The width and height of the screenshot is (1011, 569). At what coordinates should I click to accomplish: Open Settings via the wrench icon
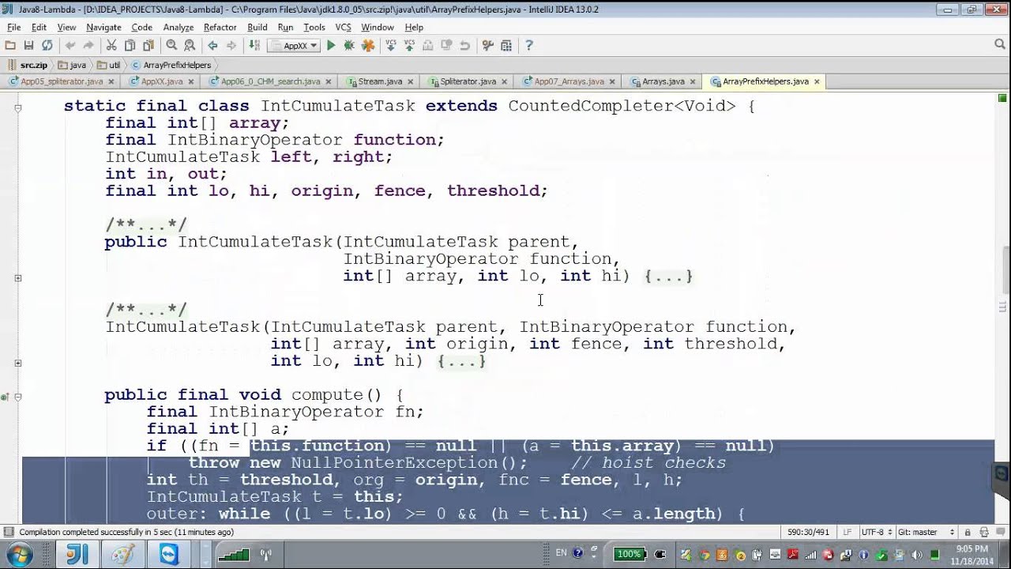point(487,46)
